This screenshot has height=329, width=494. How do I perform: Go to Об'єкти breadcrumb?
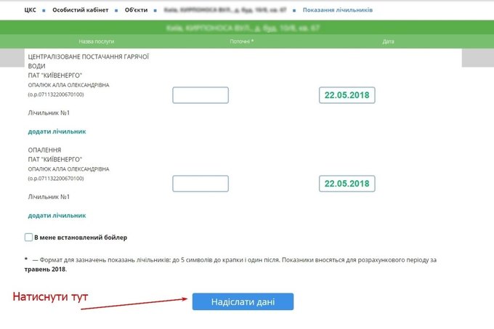[136, 10]
